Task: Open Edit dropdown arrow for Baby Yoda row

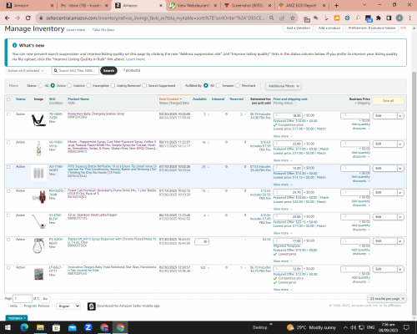Action: (x=400, y=269)
